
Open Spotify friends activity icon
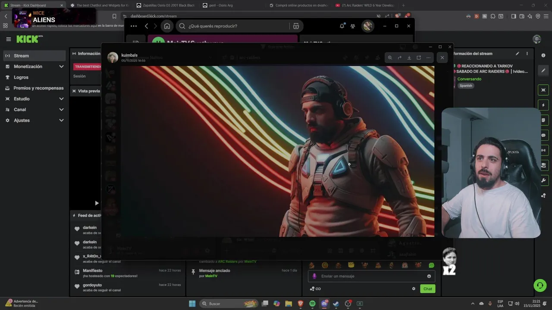tap(353, 26)
